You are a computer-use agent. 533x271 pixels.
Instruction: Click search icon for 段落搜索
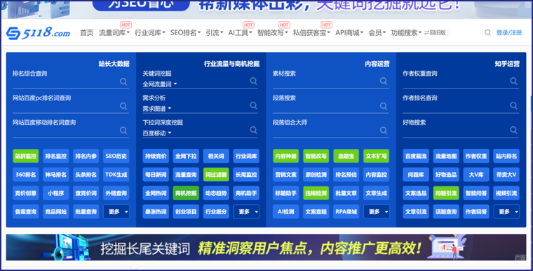(384, 106)
